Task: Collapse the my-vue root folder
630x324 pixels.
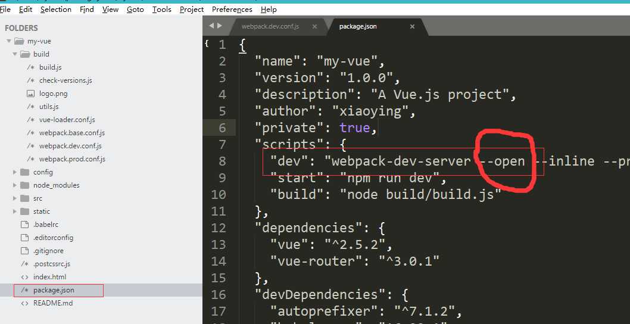Action: click(9, 41)
